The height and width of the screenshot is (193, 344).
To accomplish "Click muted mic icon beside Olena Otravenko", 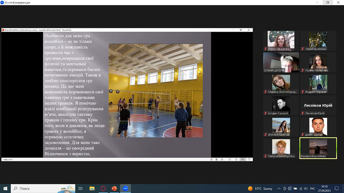I will 266,49.
